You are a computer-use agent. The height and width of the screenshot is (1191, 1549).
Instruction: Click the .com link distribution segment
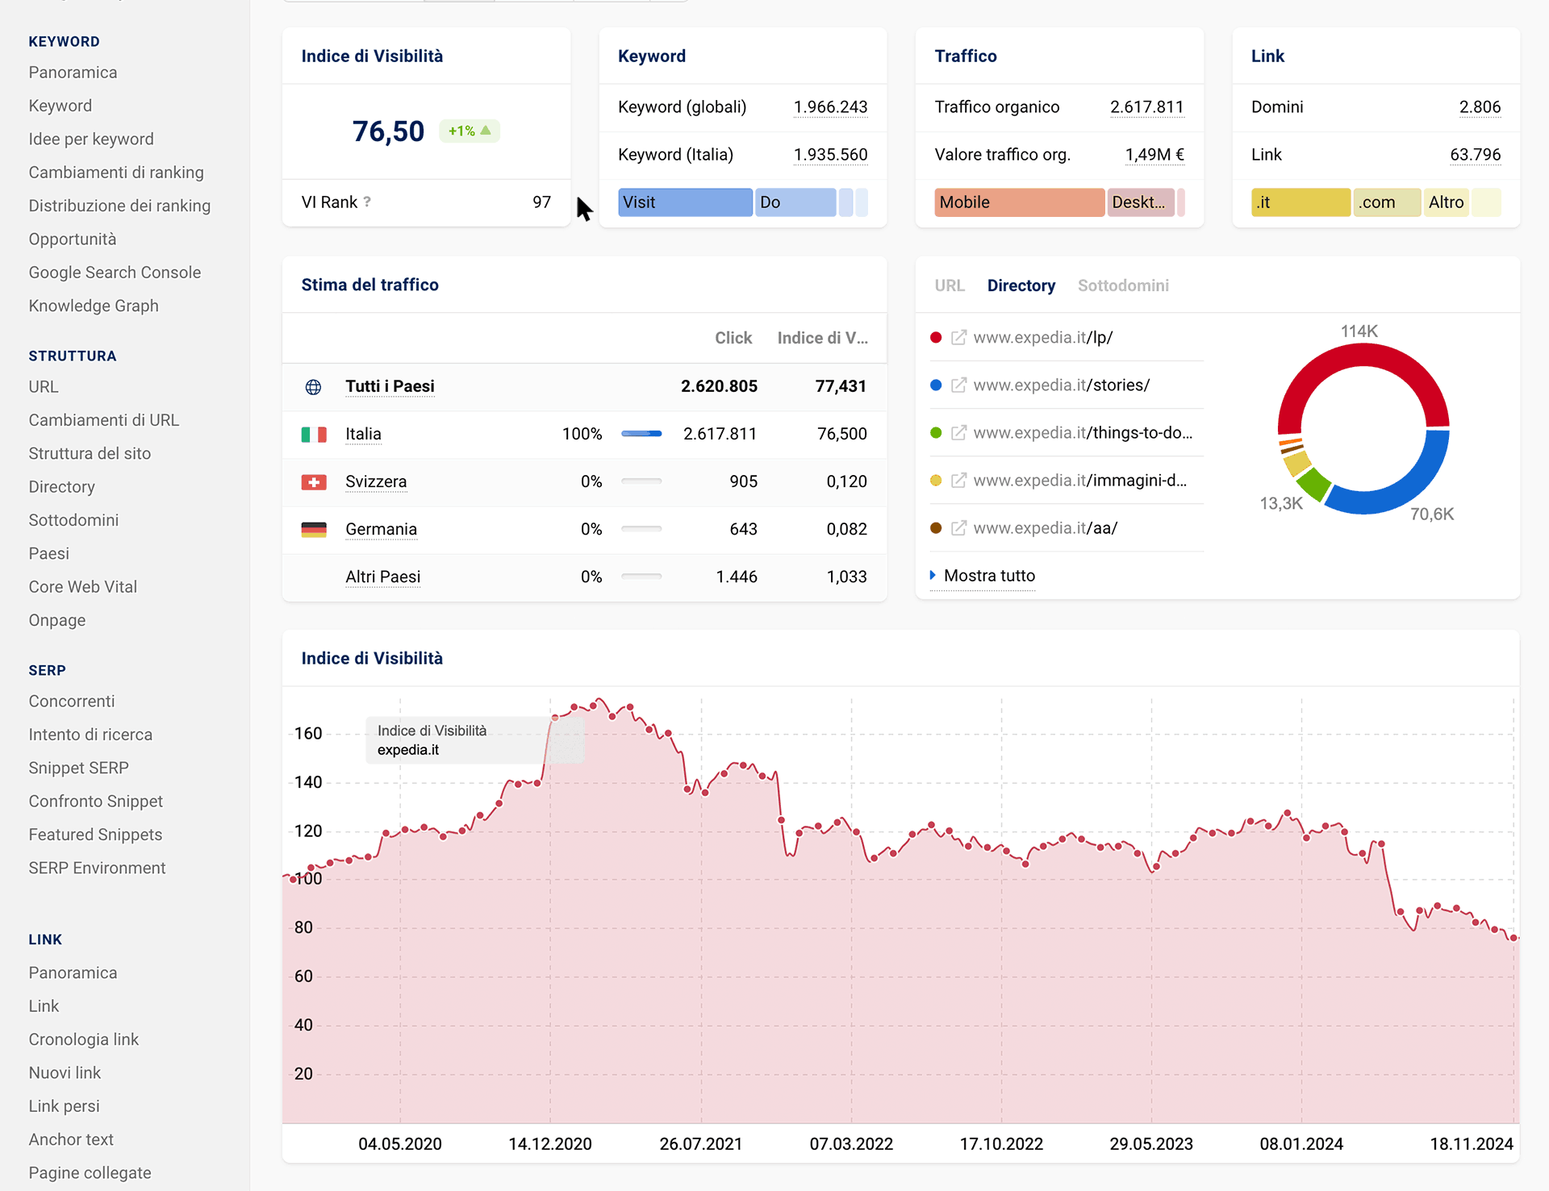click(1387, 202)
